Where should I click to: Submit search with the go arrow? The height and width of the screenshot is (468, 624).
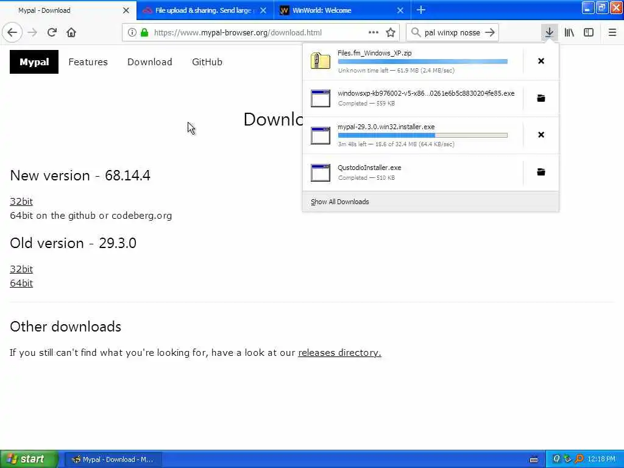click(x=490, y=33)
